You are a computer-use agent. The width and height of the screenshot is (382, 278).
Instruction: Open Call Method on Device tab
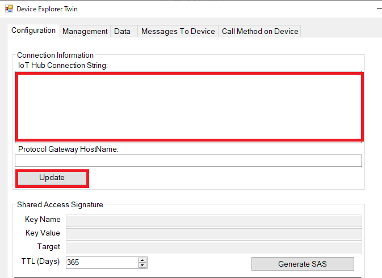(260, 31)
